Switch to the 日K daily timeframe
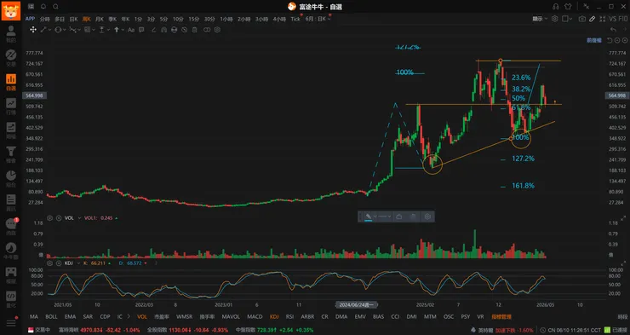The width and height of the screenshot is (630, 335). 73,19
